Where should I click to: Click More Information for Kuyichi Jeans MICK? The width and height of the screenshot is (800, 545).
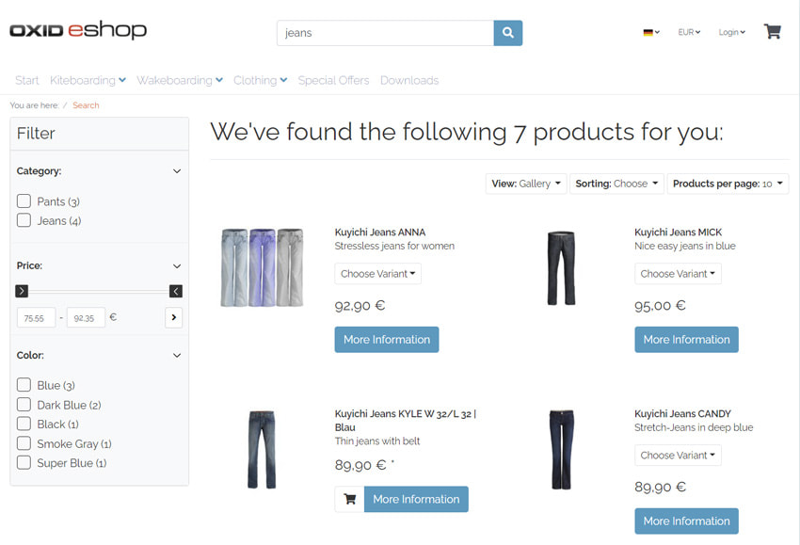686,340
